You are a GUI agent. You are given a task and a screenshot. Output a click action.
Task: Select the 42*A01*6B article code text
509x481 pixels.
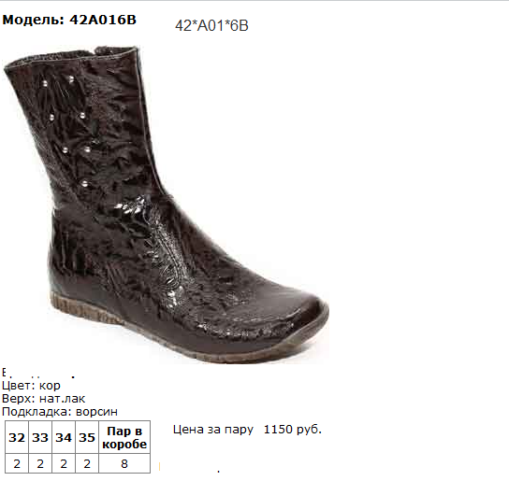tap(211, 25)
